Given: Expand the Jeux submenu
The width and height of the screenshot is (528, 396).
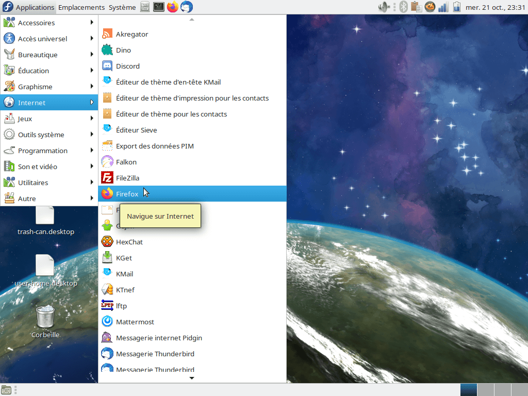Looking at the screenshot, I should [49, 119].
